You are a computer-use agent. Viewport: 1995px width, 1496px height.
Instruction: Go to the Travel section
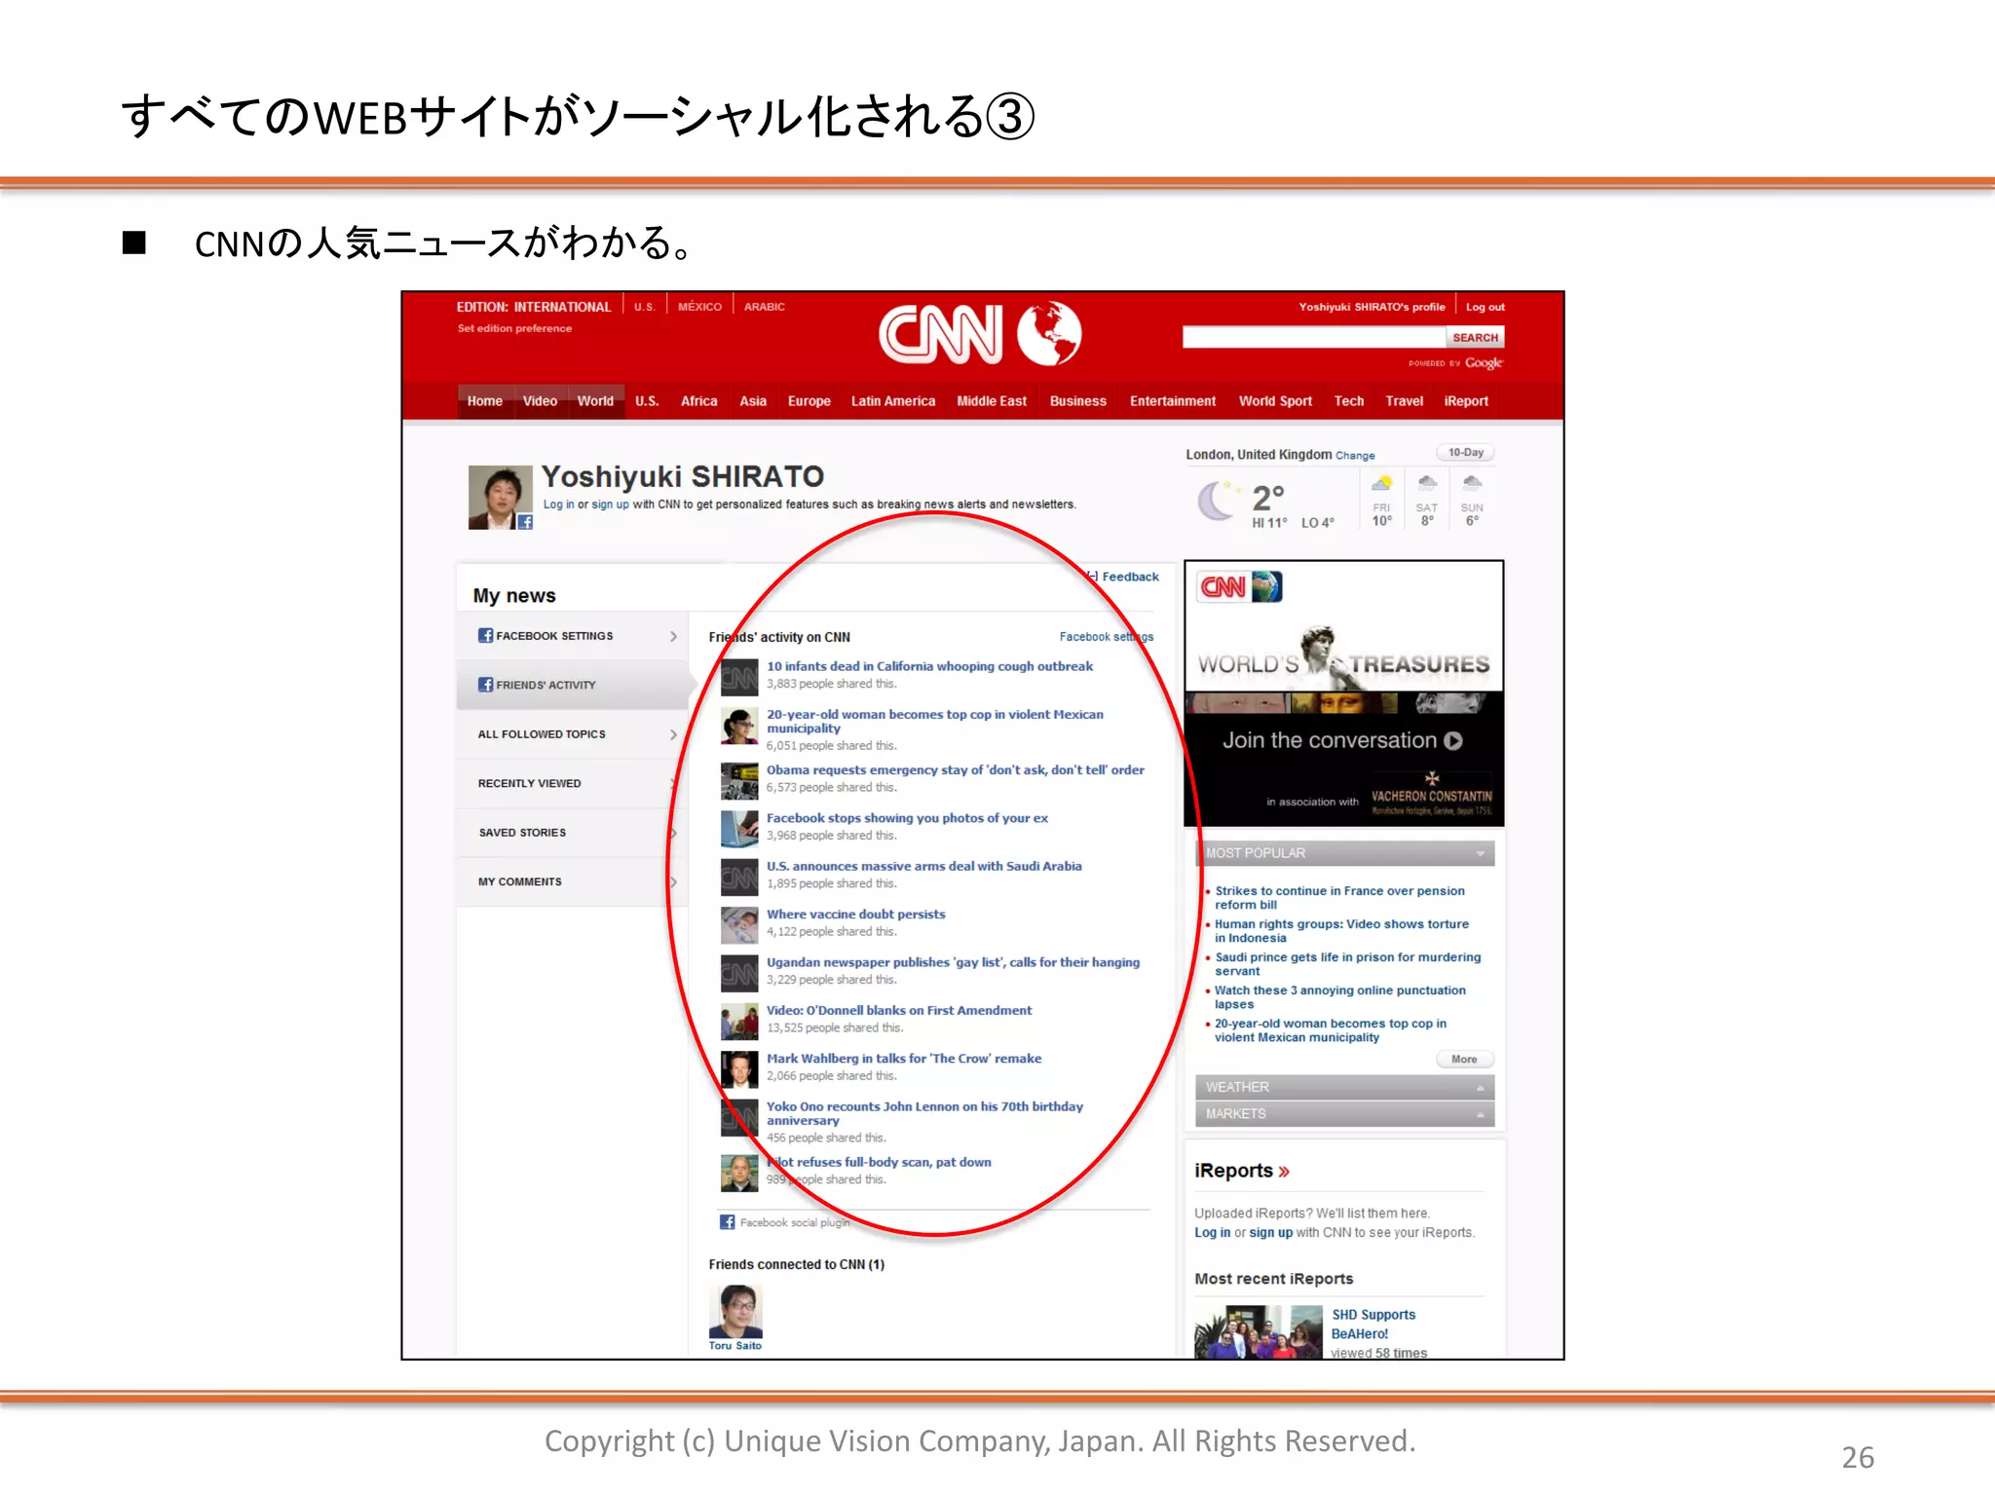pos(1405,401)
